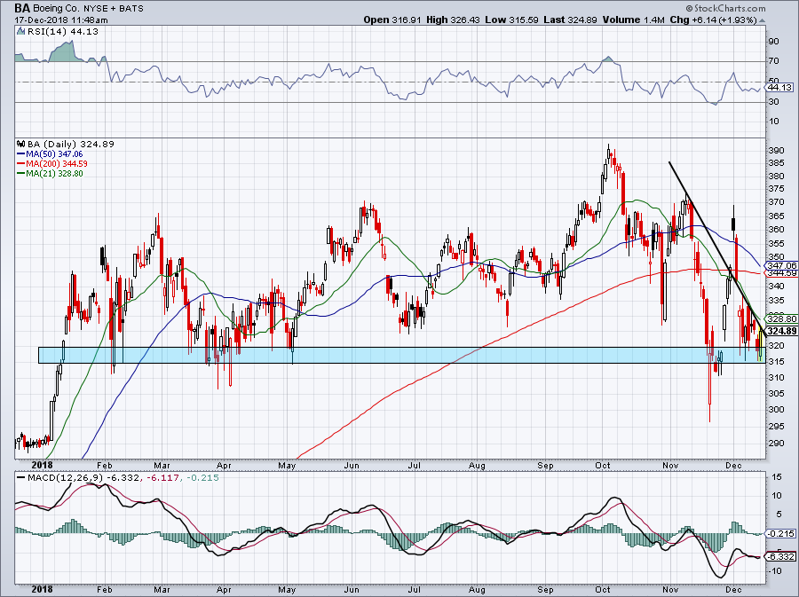Click the 'MA(200) 344.59' legend entry
This screenshot has width=799, height=597.
(x=57, y=164)
